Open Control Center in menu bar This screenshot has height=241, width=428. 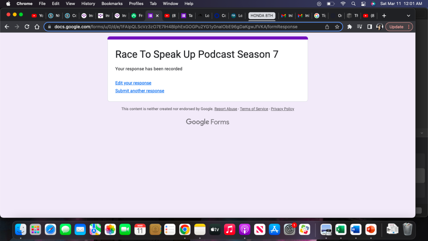click(363, 4)
